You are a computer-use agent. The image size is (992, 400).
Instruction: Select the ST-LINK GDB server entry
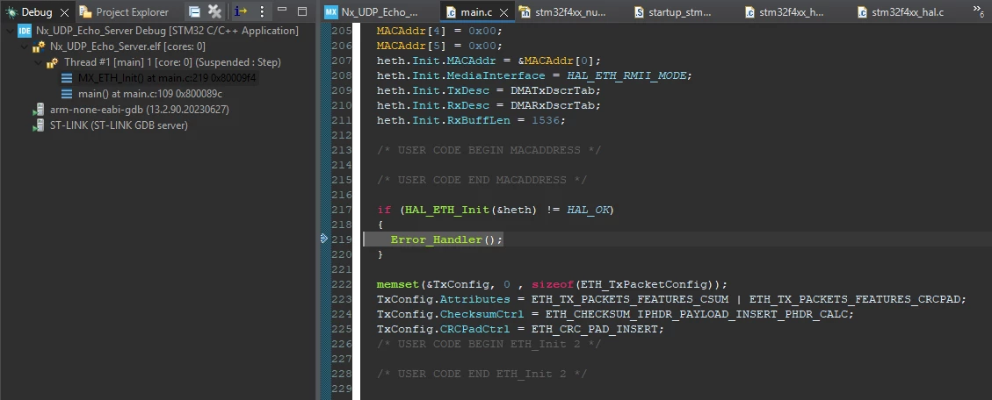tap(119, 125)
